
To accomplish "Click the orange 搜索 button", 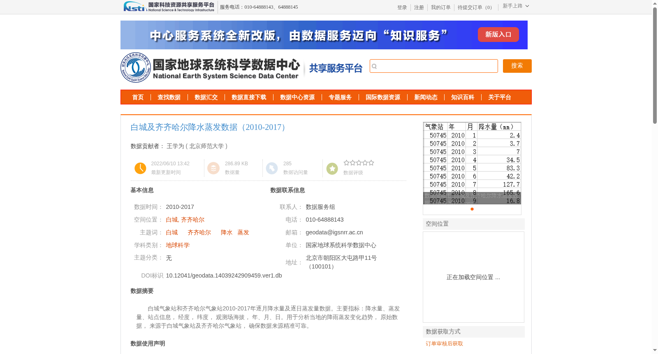I will pos(517,66).
